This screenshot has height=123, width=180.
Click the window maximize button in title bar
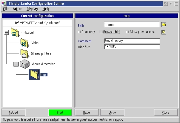point(176,4)
